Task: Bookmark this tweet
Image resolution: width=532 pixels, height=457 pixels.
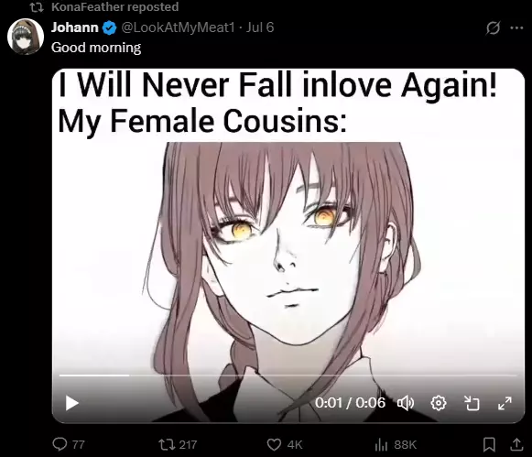Action: pos(489,444)
